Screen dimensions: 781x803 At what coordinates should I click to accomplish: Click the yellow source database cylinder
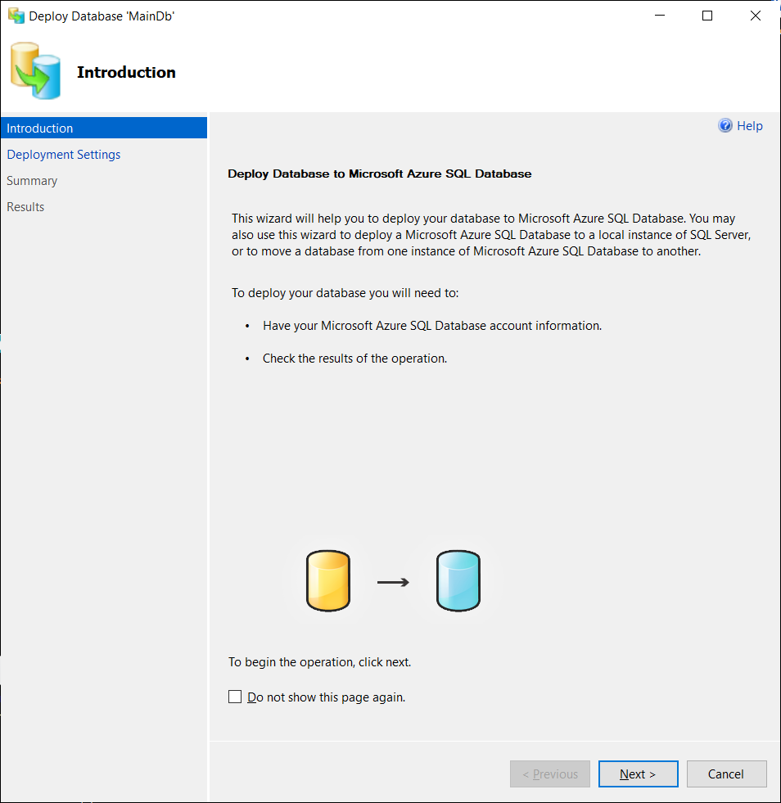(x=328, y=580)
